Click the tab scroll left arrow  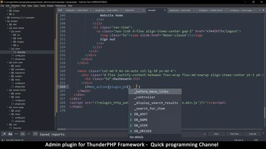(x=59, y=10)
